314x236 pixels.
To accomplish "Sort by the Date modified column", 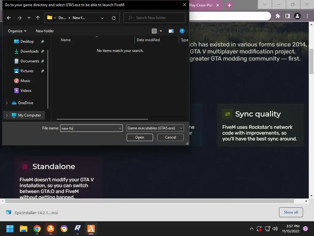I will point(148,40).
